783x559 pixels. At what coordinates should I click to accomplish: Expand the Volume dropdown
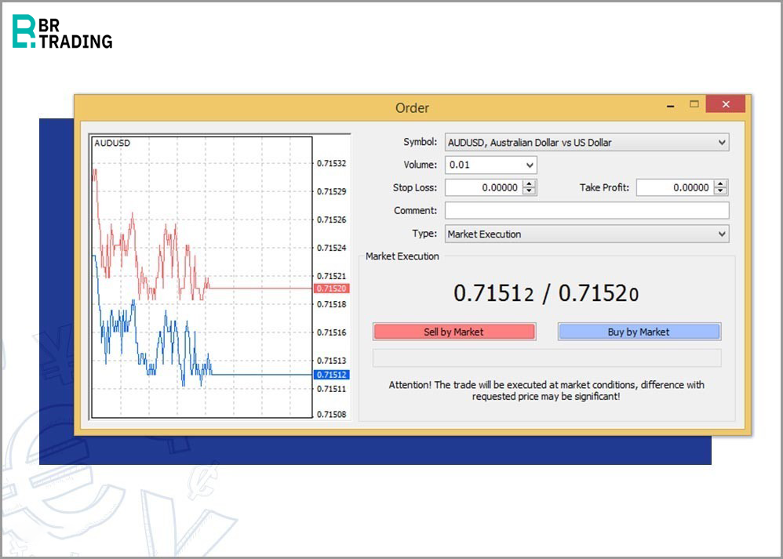point(530,165)
